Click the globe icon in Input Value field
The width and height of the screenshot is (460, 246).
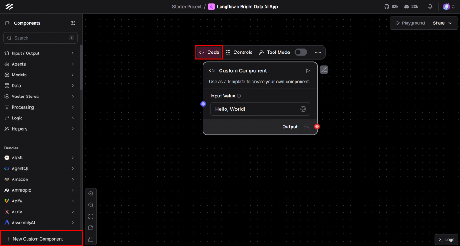[x=303, y=109]
